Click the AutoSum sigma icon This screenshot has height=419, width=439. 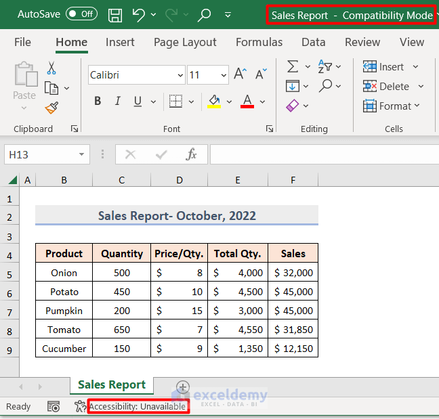pyautogui.click(x=293, y=66)
